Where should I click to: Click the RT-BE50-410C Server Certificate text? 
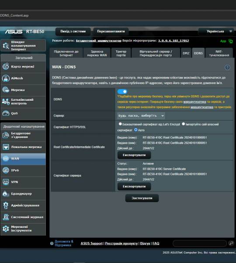(164, 169)
